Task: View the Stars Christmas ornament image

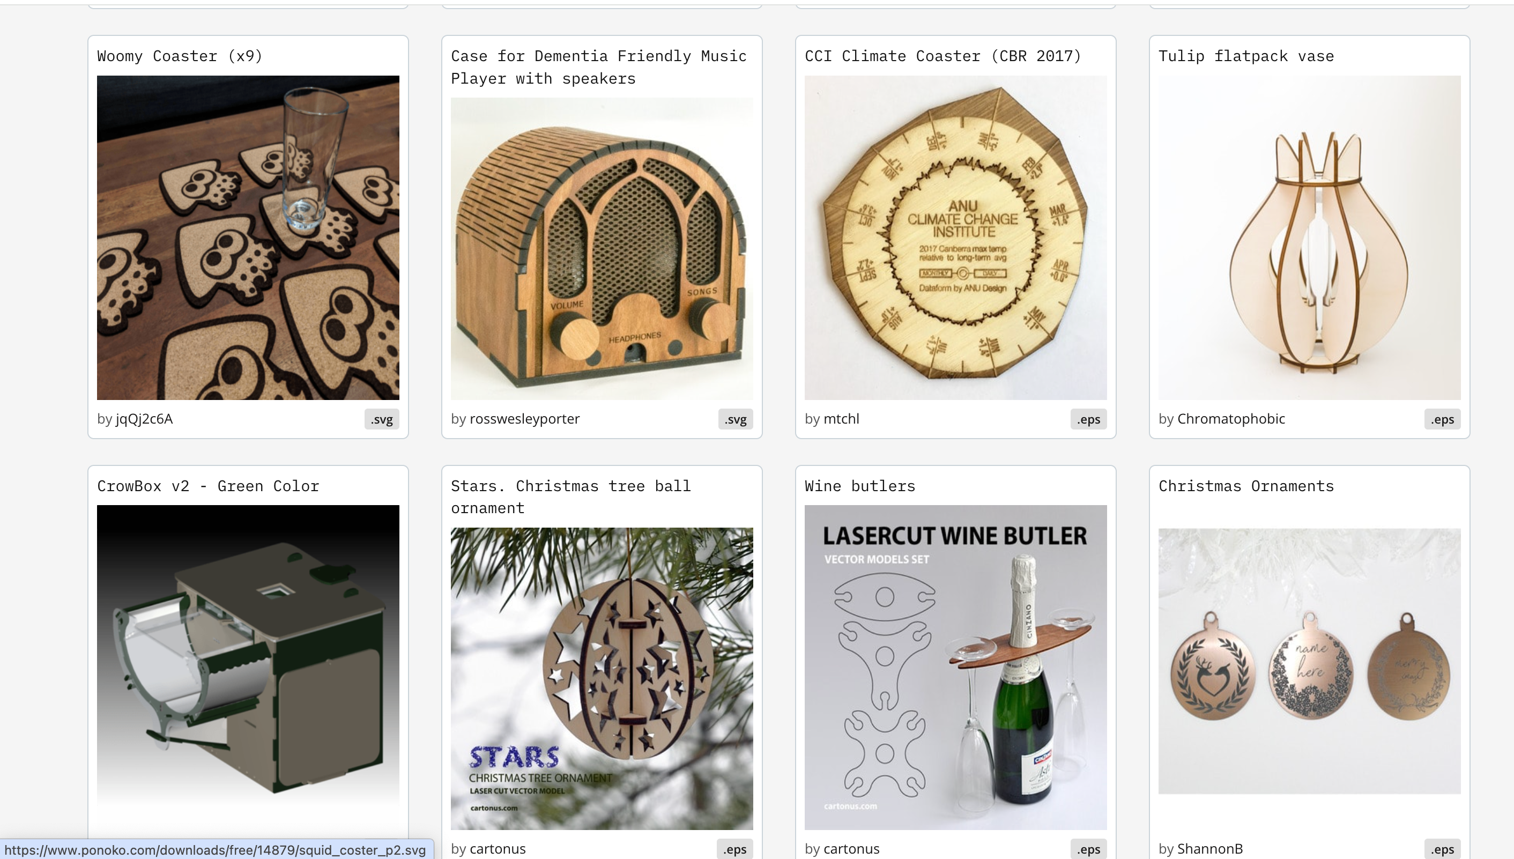Action: [602, 678]
